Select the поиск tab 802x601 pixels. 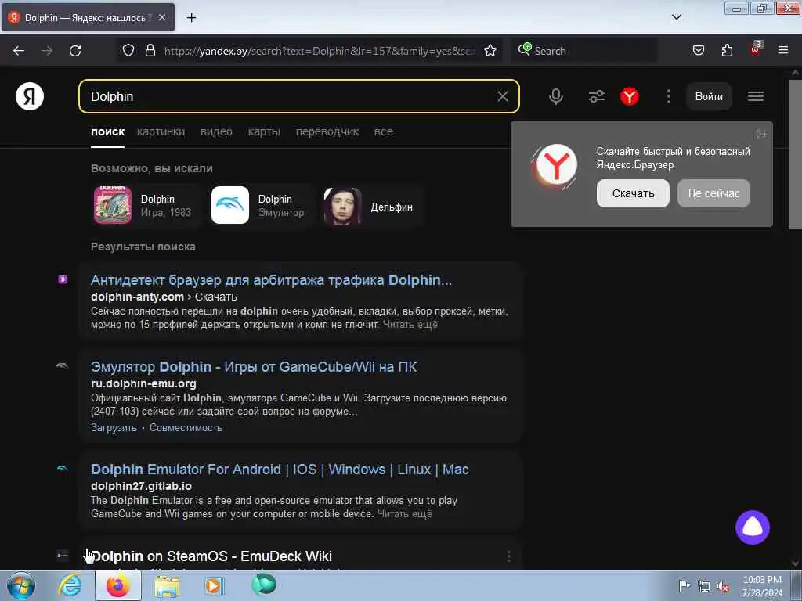point(107,131)
